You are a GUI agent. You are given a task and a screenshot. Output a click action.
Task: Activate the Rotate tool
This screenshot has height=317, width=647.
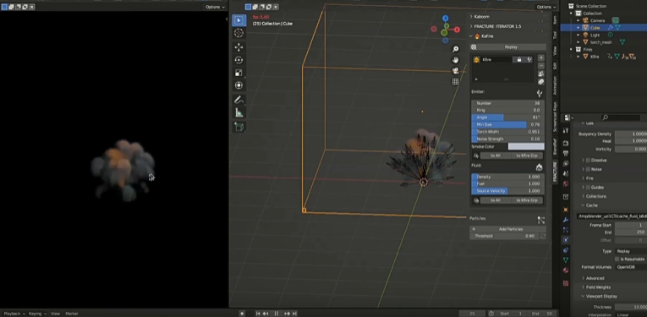click(239, 60)
